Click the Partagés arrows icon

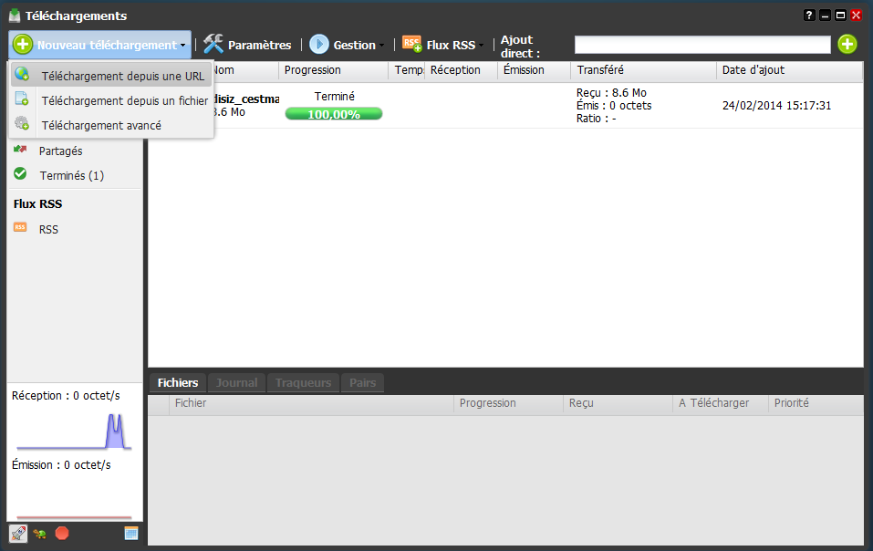[20, 150]
